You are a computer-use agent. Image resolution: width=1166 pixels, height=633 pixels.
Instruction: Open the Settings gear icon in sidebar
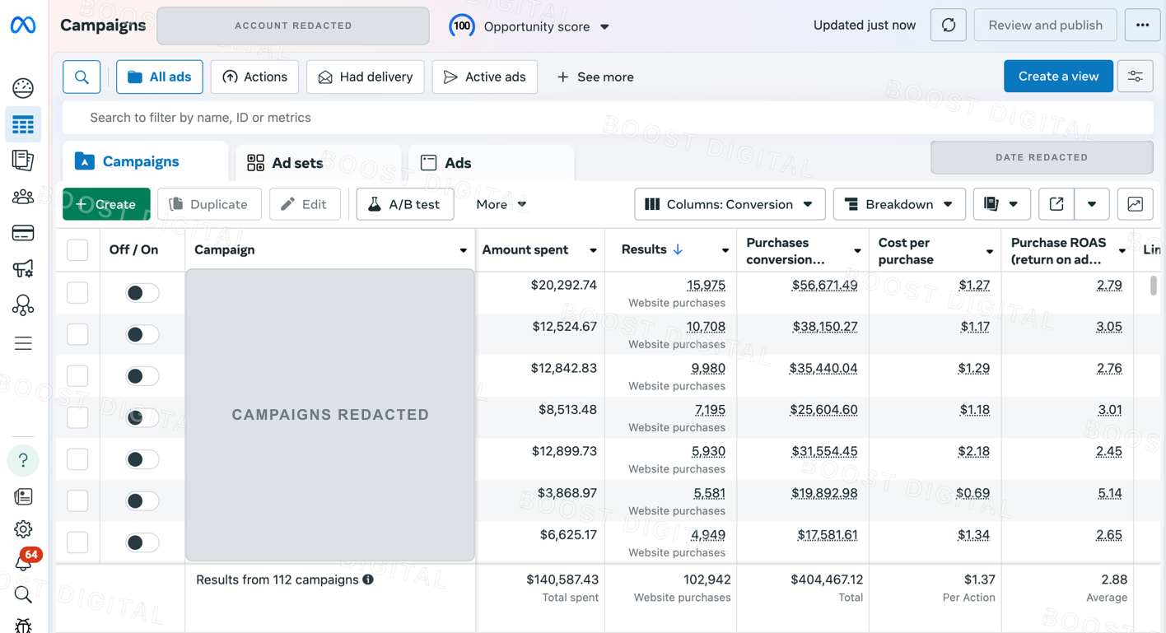[x=23, y=529]
